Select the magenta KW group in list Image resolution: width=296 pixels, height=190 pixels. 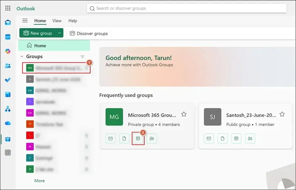56,113
